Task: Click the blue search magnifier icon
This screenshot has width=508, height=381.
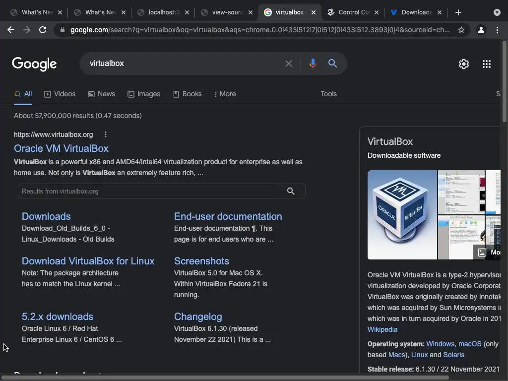Action: [x=332, y=63]
